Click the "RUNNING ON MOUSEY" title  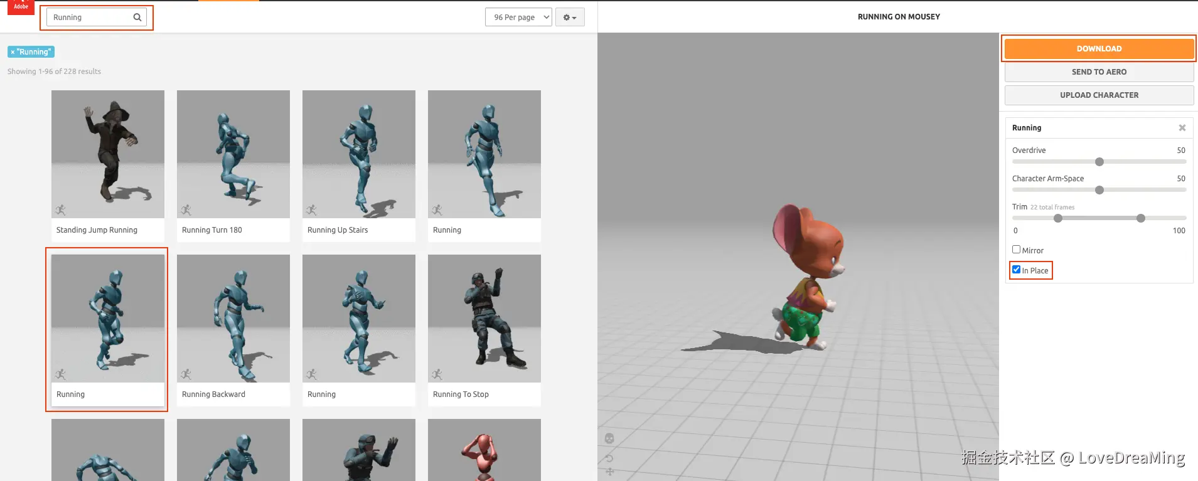click(x=899, y=17)
